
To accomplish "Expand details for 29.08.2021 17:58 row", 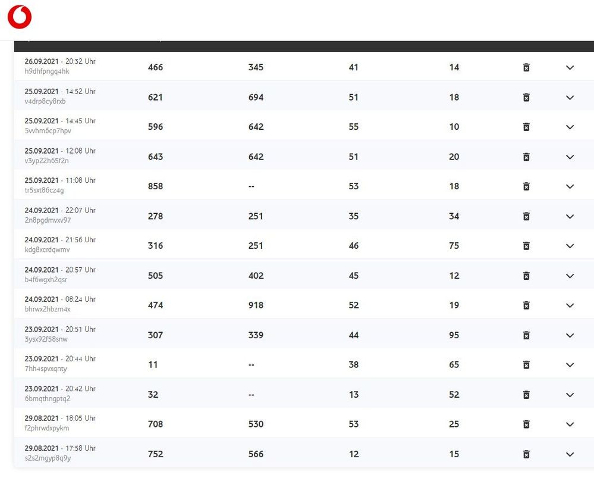I will 570,454.
